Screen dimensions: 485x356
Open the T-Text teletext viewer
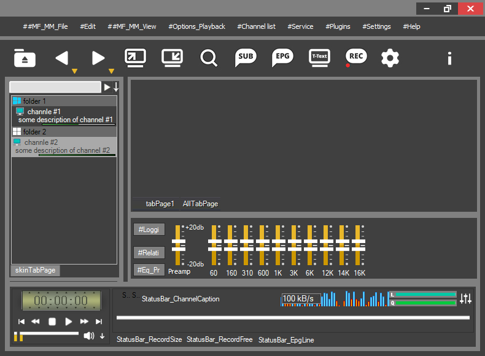click(x=319, y=57)
